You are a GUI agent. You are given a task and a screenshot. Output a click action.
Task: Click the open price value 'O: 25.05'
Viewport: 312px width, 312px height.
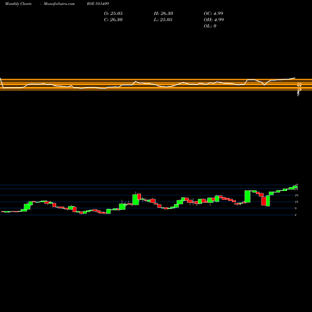tap(113, 14)
